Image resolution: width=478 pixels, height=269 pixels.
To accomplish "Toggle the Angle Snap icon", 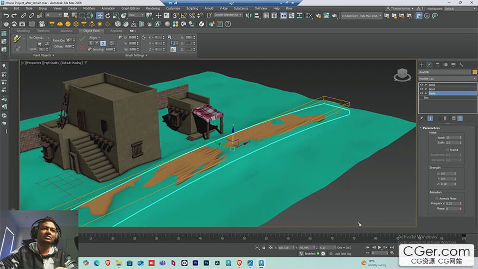I will 184,16.
